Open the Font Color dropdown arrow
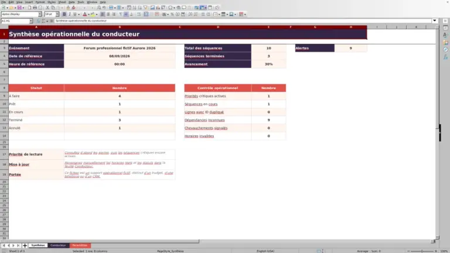The image size is (450, 253). coord(88,14)
